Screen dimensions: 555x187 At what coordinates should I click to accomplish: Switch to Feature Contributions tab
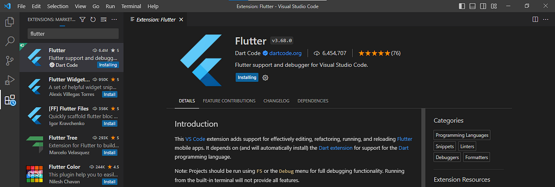point(229,101)
